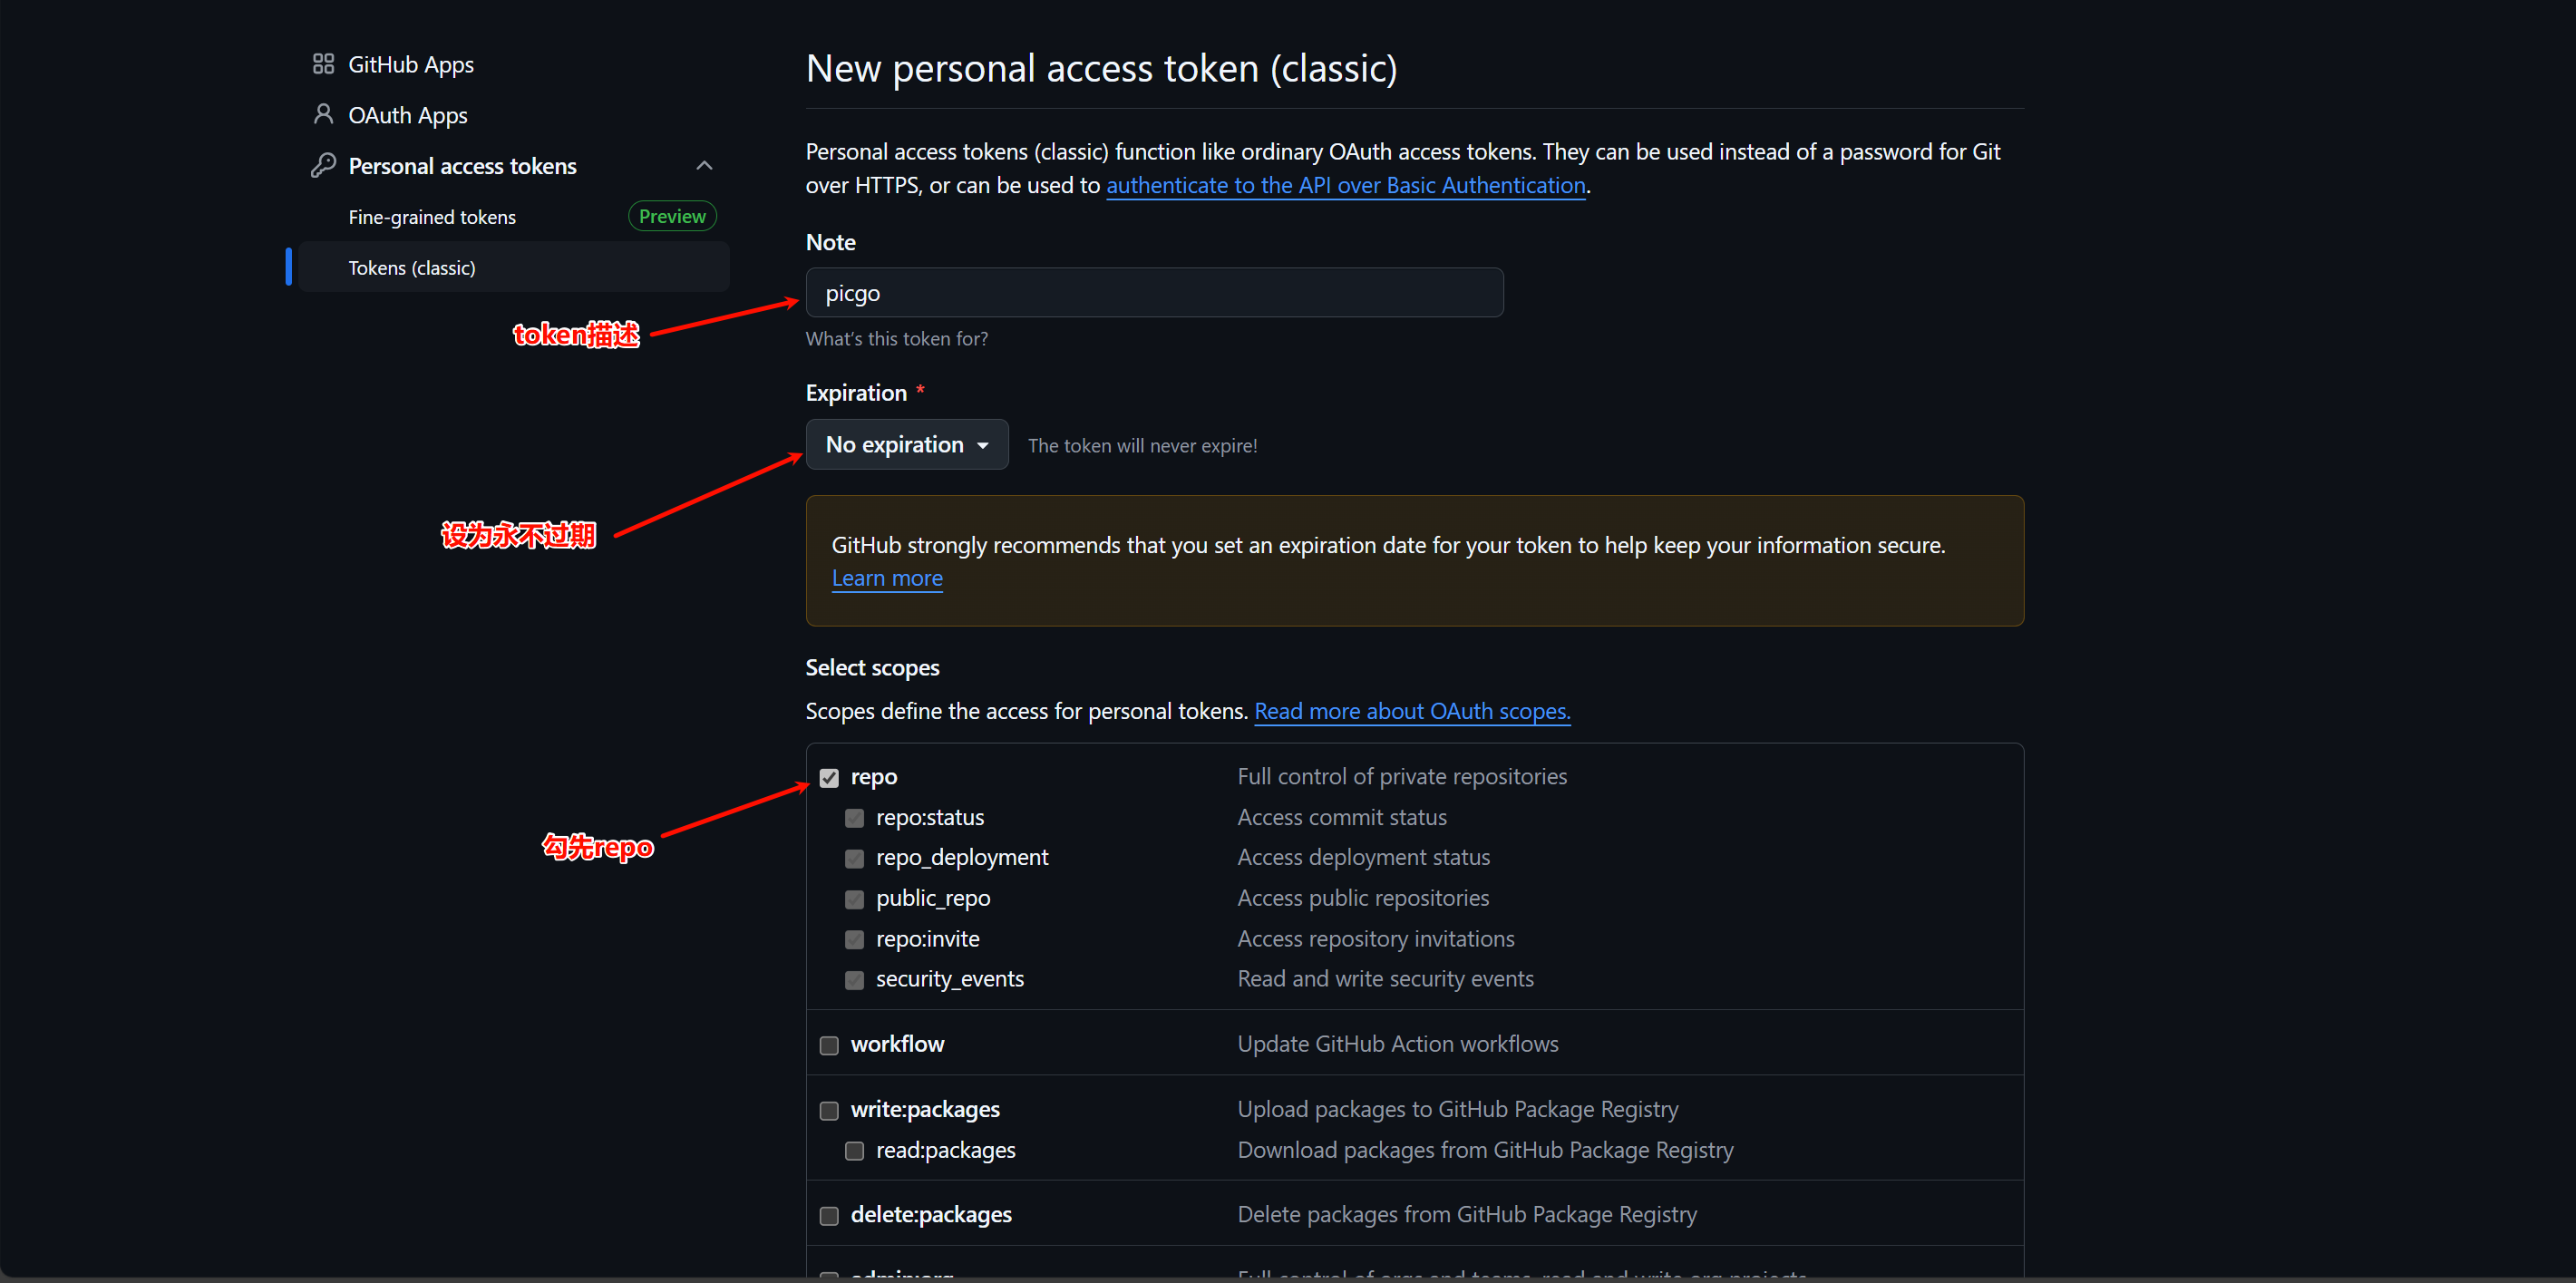Viewport: 2576px width, 1283px height.
Task: Check the read:packages scope
Action: [854, 1151]
